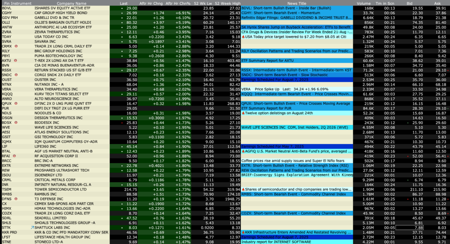Open Coffee prices rise amid supply issues headline
450x244 pixels.
point(297,161)
